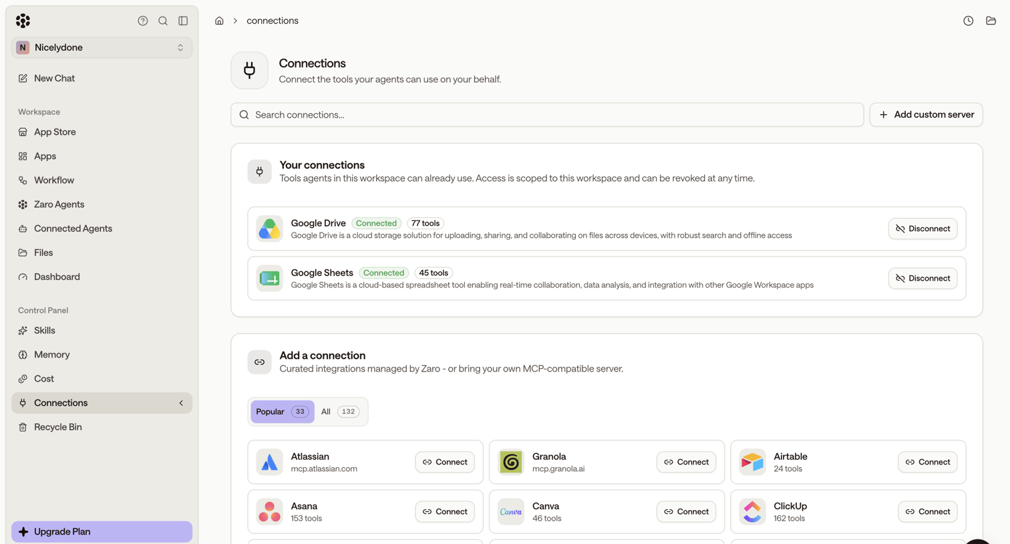This screenshot has height=544, width=1010.
Task: Click the Upgrade Plan button
Action: point(102,531)
